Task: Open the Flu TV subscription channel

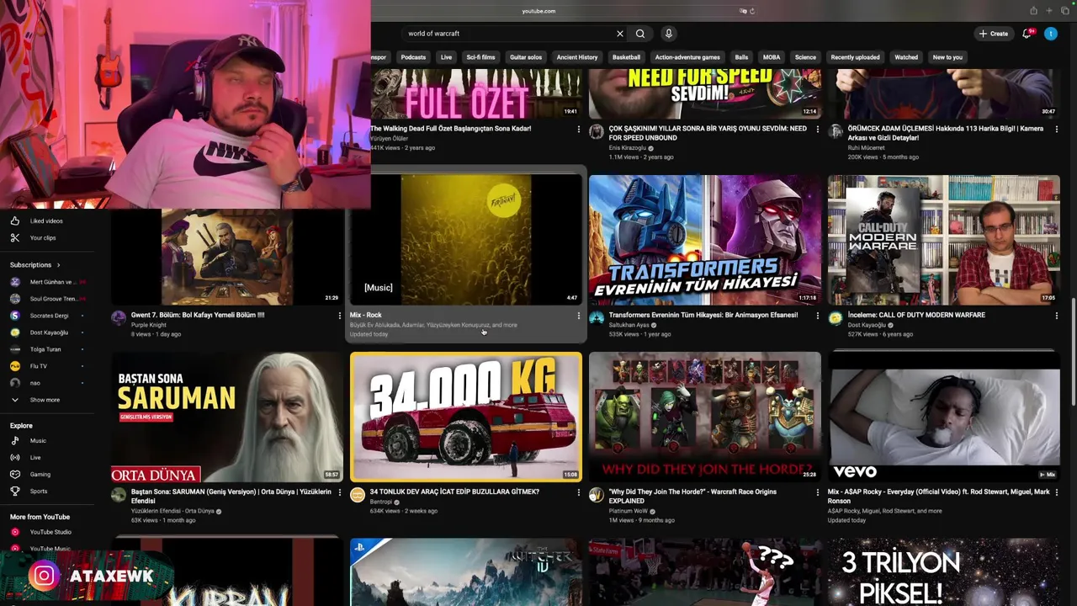Action: pos(38,366)
